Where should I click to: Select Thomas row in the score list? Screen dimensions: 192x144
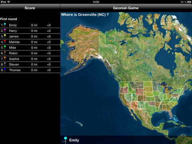click(x=30, y=70)
